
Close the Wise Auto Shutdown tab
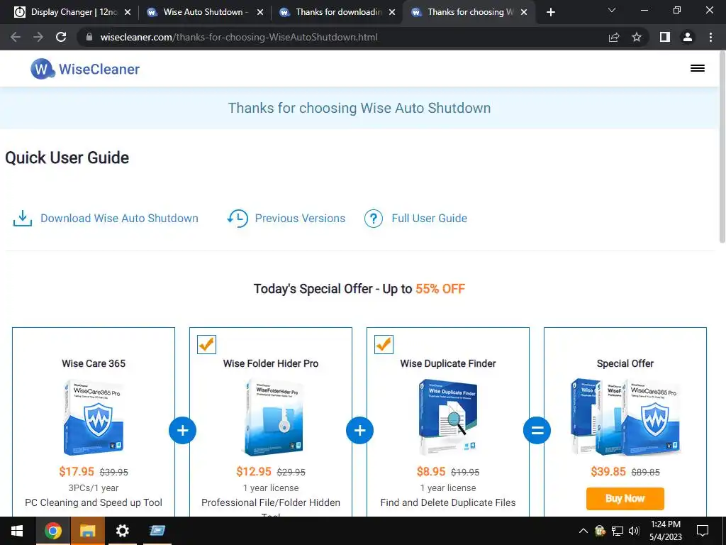pos(260,12)
